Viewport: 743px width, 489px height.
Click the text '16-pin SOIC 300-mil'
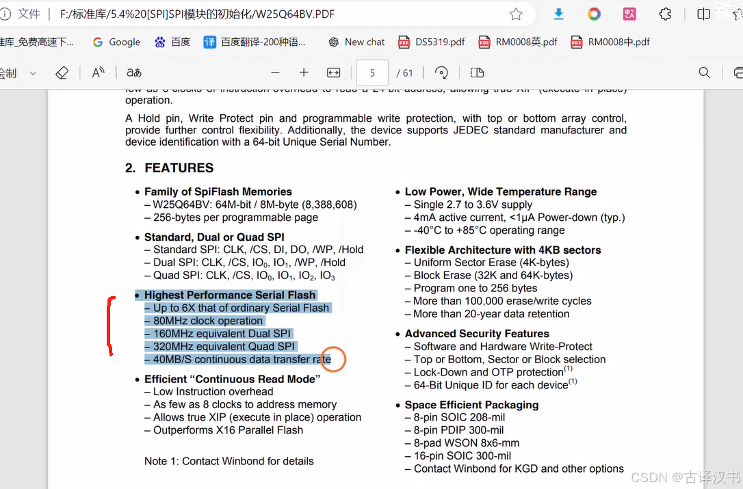(462, 456)
